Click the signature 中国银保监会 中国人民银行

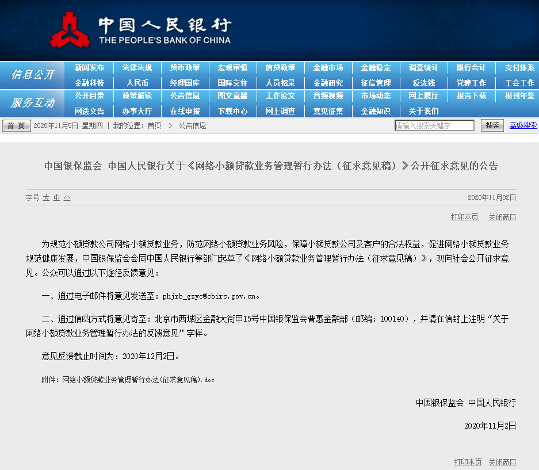click(466, 403)
